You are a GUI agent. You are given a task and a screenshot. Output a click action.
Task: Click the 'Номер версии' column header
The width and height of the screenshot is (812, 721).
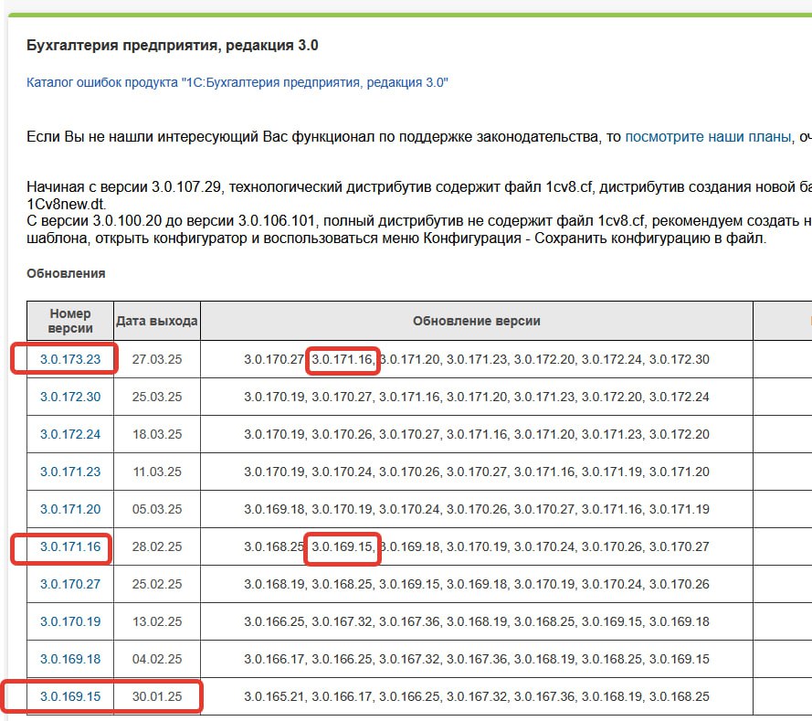pyautogui.click(x=70, y=321)
